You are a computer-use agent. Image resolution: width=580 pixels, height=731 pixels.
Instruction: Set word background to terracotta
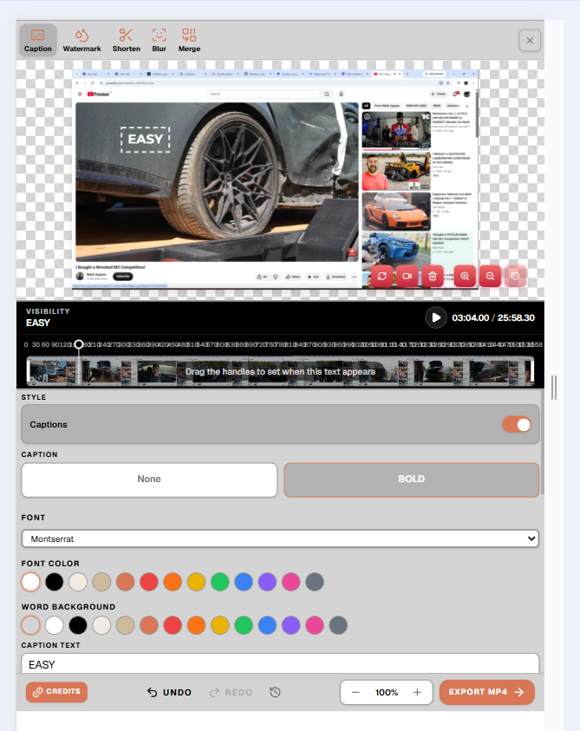(149, 625)
